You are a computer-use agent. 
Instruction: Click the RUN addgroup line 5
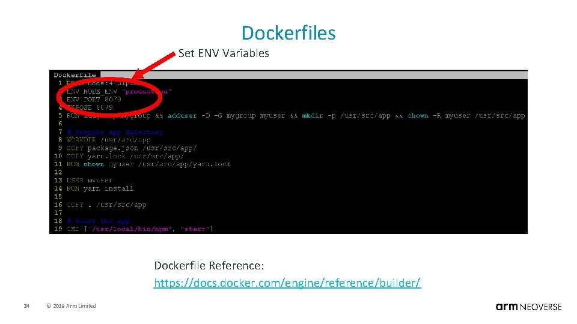click(296, 116)
